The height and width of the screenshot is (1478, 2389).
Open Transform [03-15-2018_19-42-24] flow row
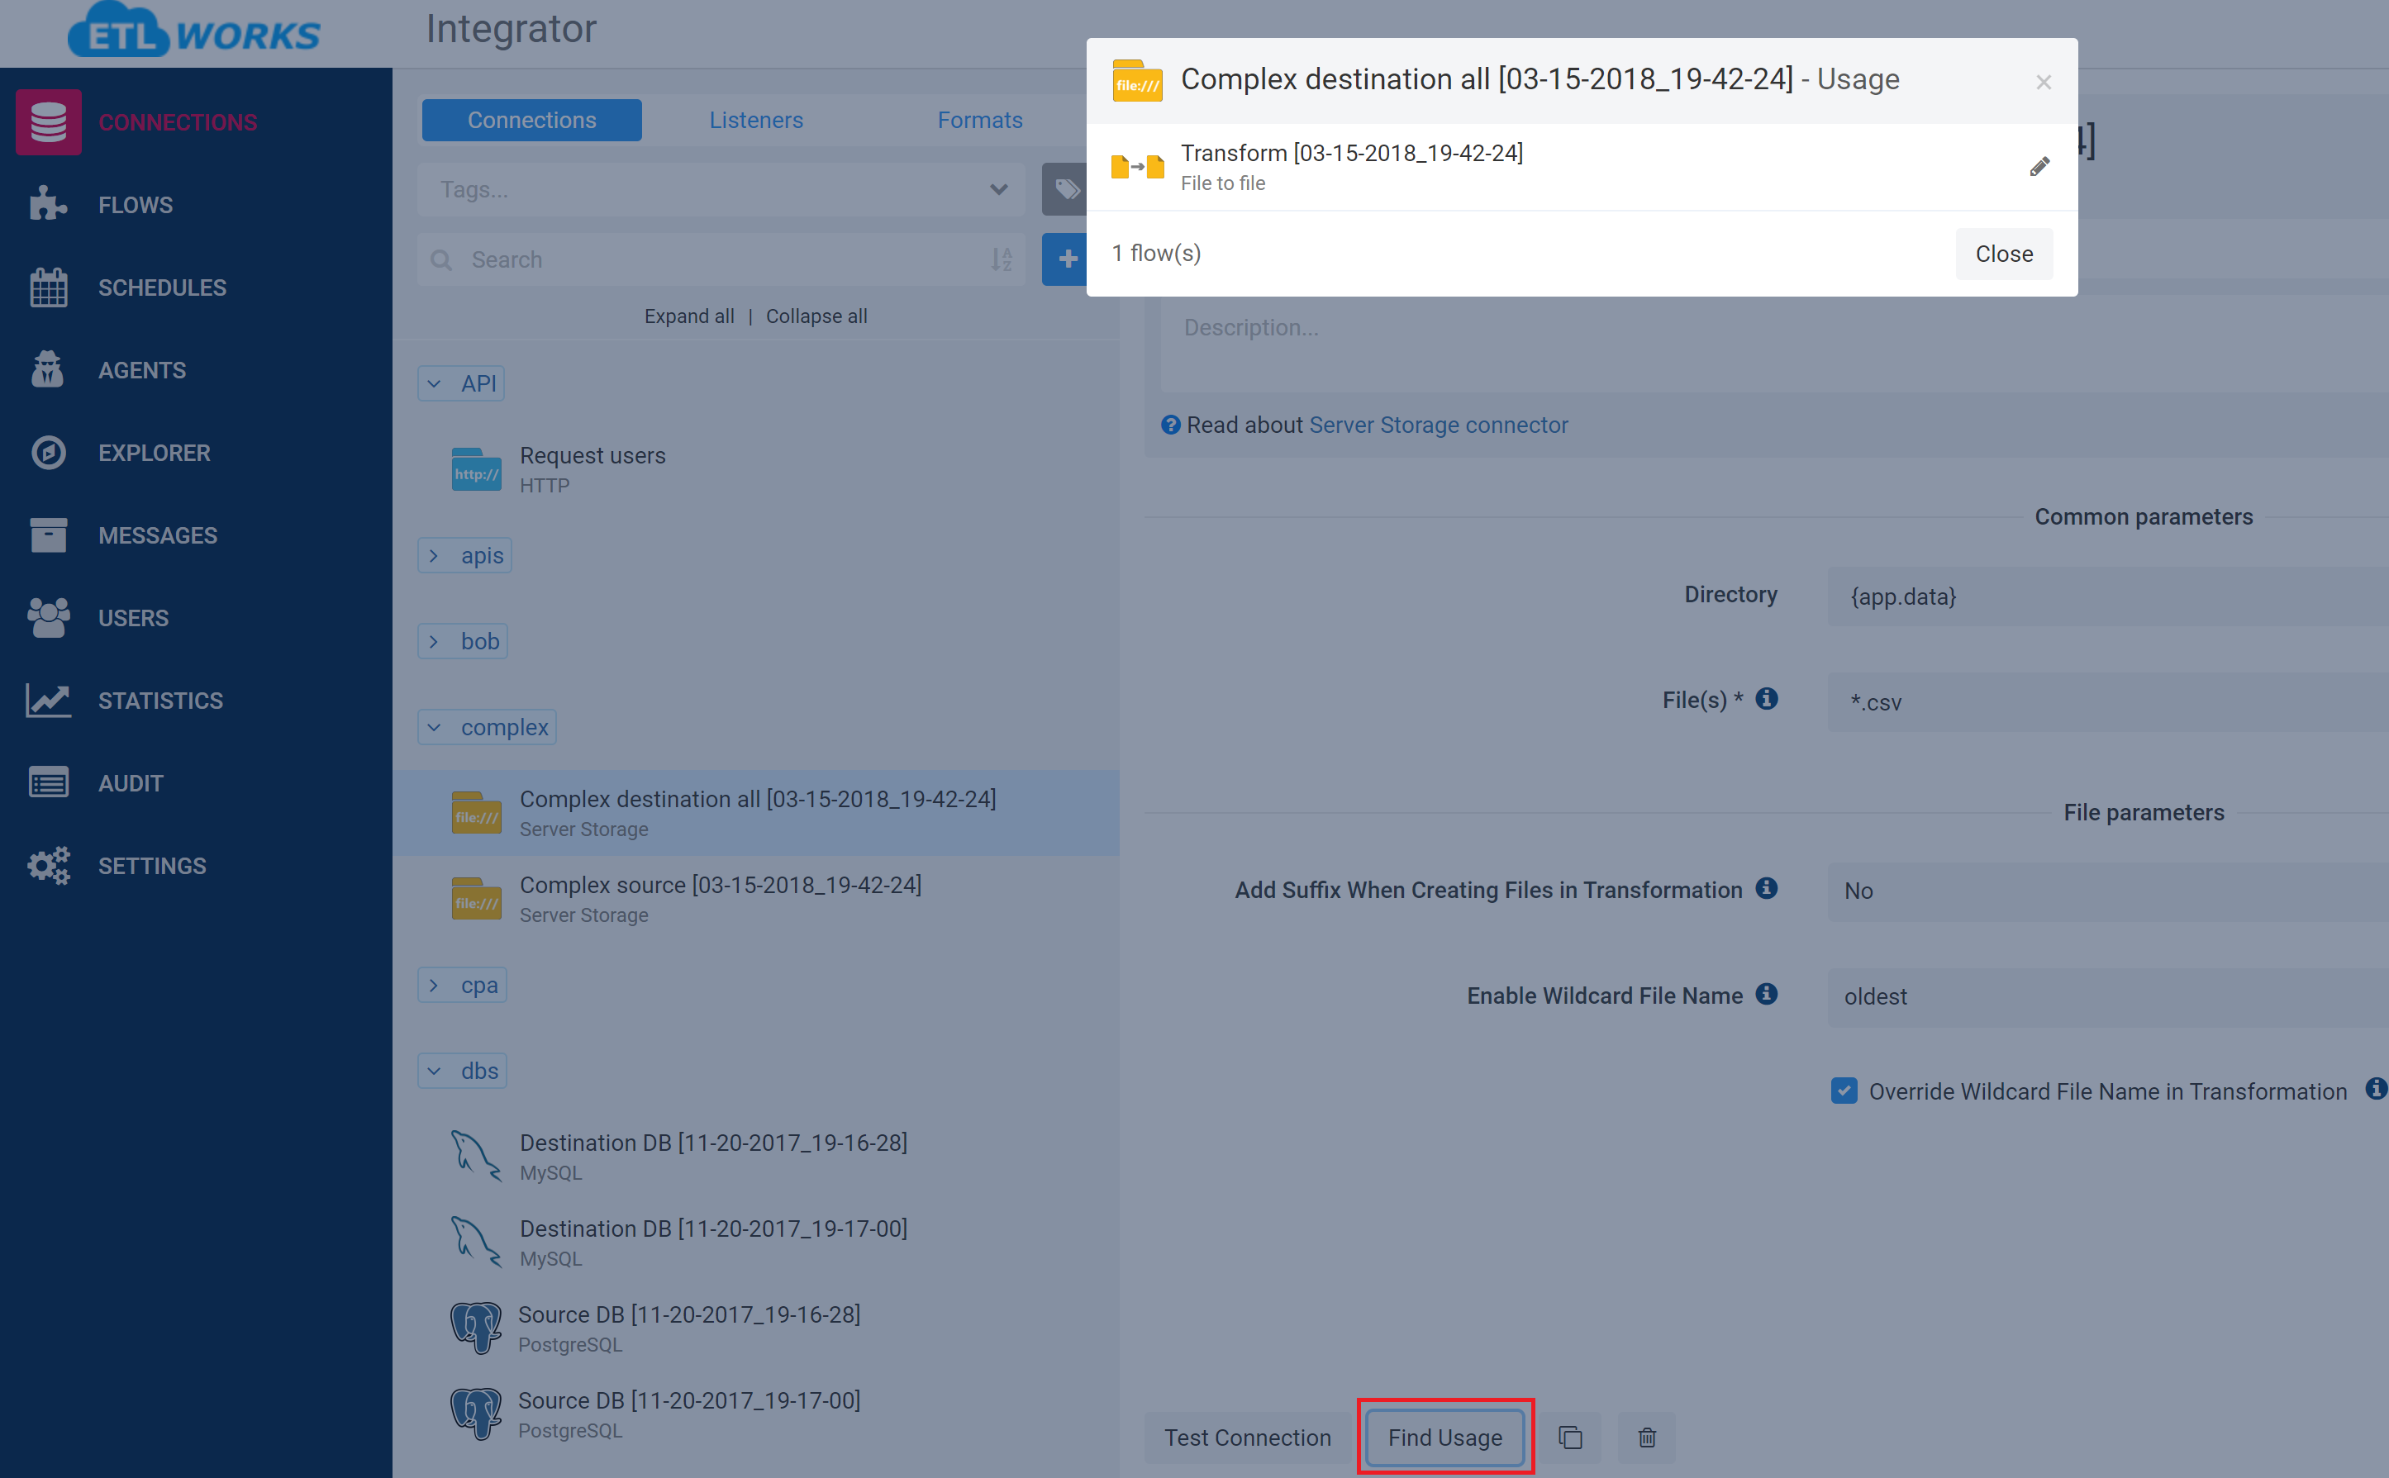coord(1582,167)
